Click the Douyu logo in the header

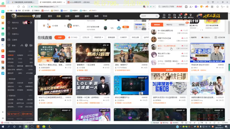pyautogui.click(x=37, y=16)
